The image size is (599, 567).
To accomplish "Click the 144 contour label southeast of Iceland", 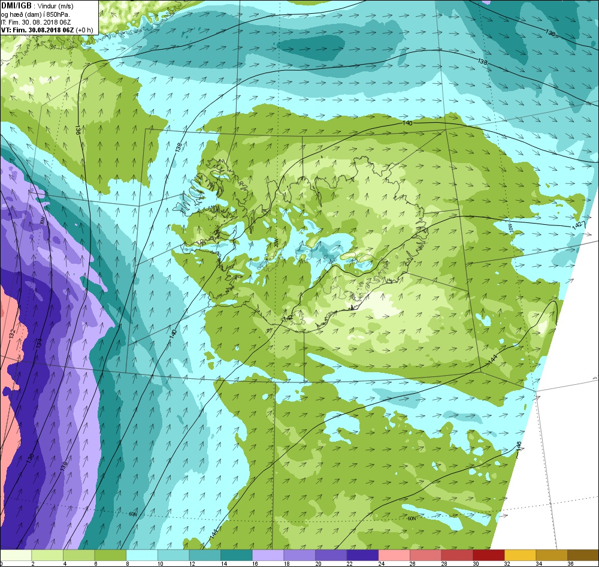I will click(x=493, y=358).
